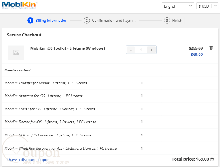Click the $69.00 discounted item price

(197, 54)
